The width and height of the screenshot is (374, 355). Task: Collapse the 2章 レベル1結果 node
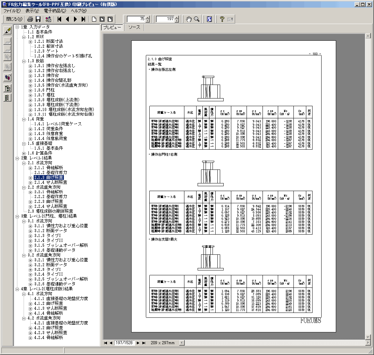click(x=17, y=158)
